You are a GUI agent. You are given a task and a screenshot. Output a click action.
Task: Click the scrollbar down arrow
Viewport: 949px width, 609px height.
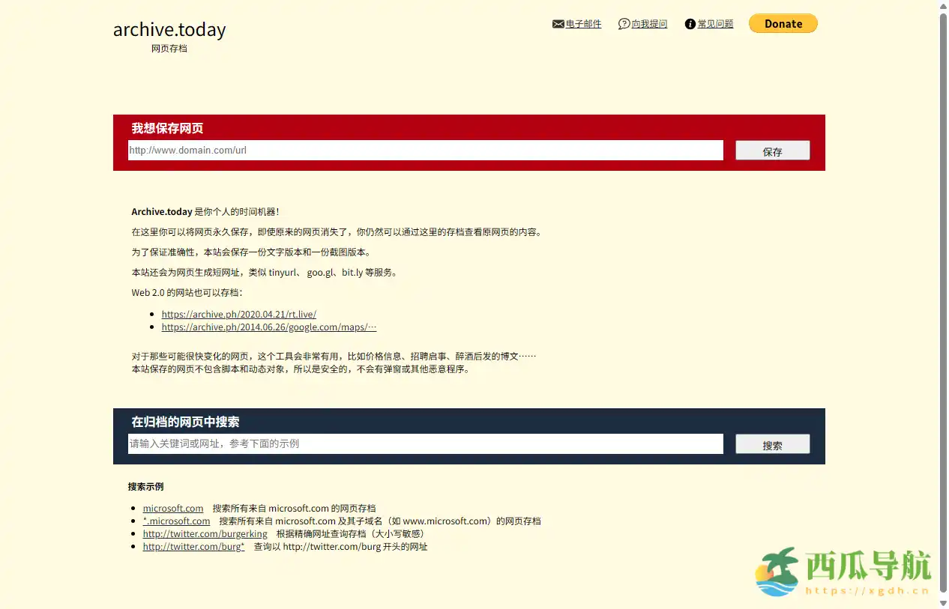coord(943,604)
